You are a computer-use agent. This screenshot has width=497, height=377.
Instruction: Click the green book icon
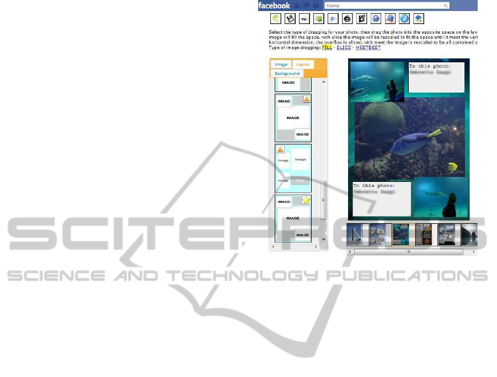click(319, 19)
